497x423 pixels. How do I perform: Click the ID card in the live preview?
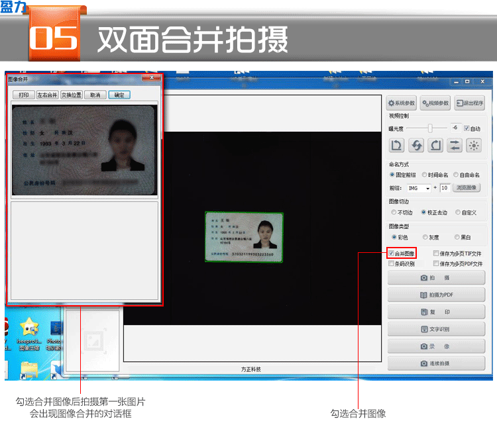click(x=244, y=237)
